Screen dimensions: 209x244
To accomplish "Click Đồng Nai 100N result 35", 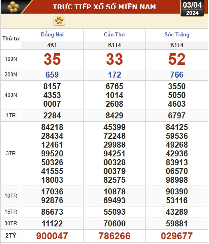I will 52,59.
